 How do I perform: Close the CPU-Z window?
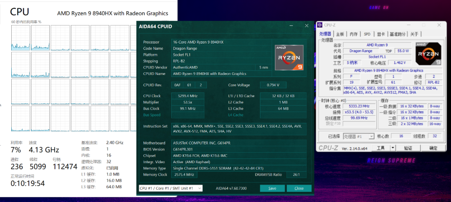coord(439,25)
